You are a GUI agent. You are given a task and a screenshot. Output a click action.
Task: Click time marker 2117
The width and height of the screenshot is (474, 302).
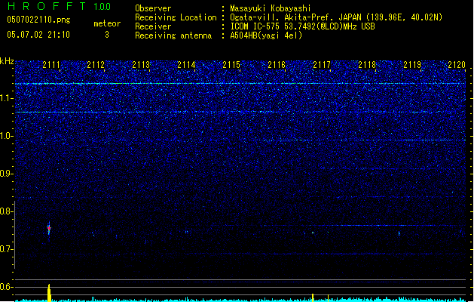[x=322, y=65]
